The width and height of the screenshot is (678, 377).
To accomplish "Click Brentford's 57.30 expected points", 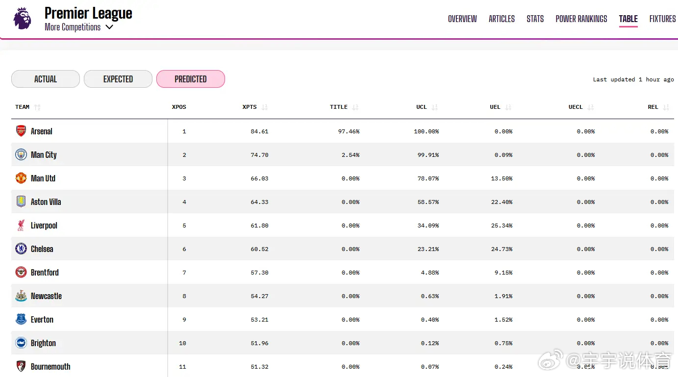I will [259, 273].
